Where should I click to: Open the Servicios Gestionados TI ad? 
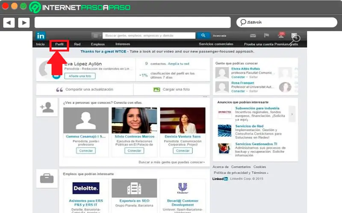pyautogui.click(x=256, y=144)
